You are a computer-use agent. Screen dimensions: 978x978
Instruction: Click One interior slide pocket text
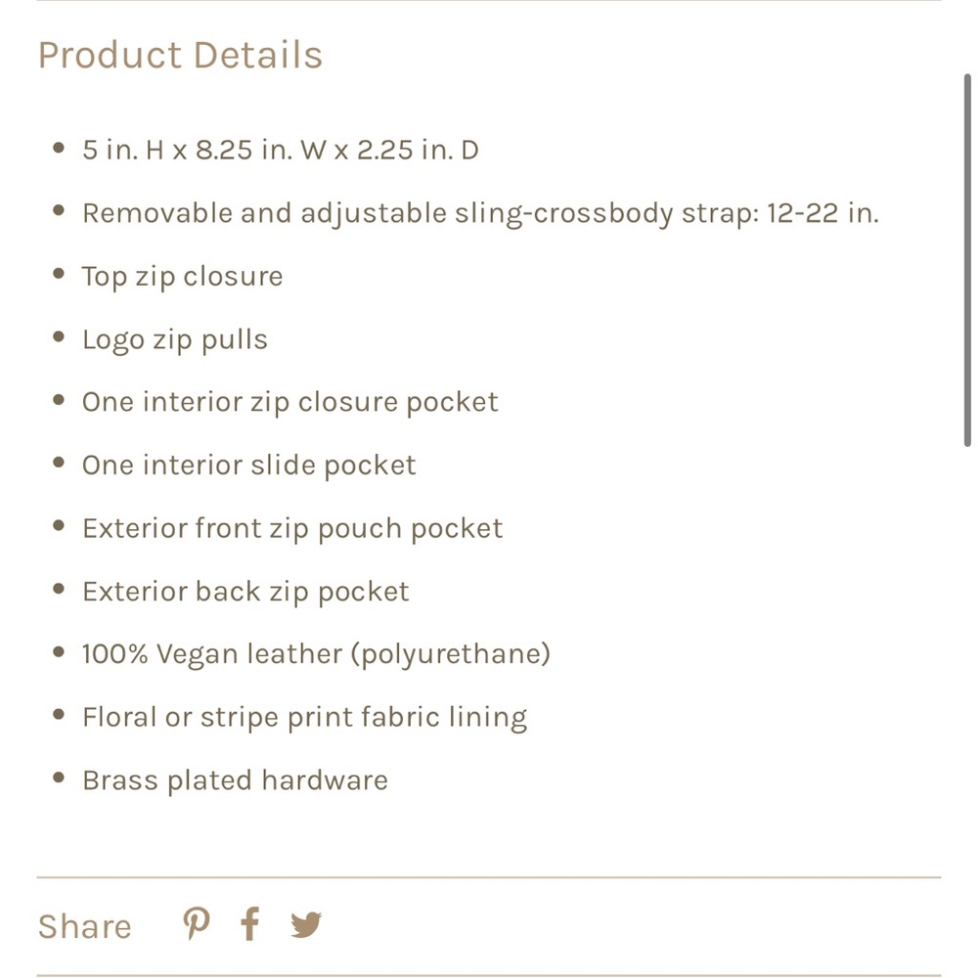248,466
